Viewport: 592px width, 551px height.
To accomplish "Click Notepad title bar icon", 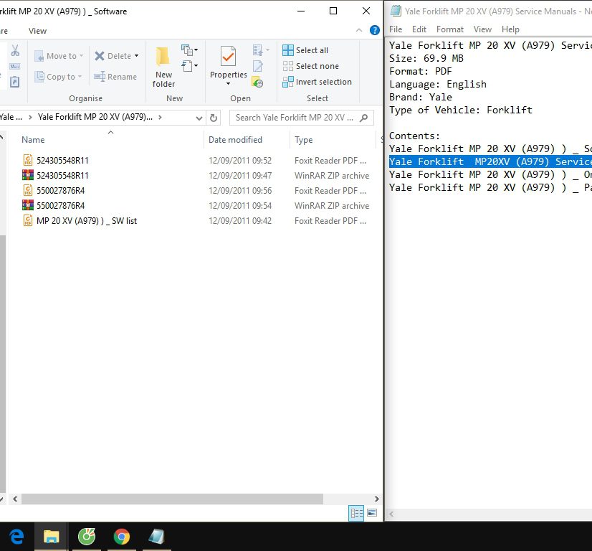I will pyautogui.click(x=396, y=11).
